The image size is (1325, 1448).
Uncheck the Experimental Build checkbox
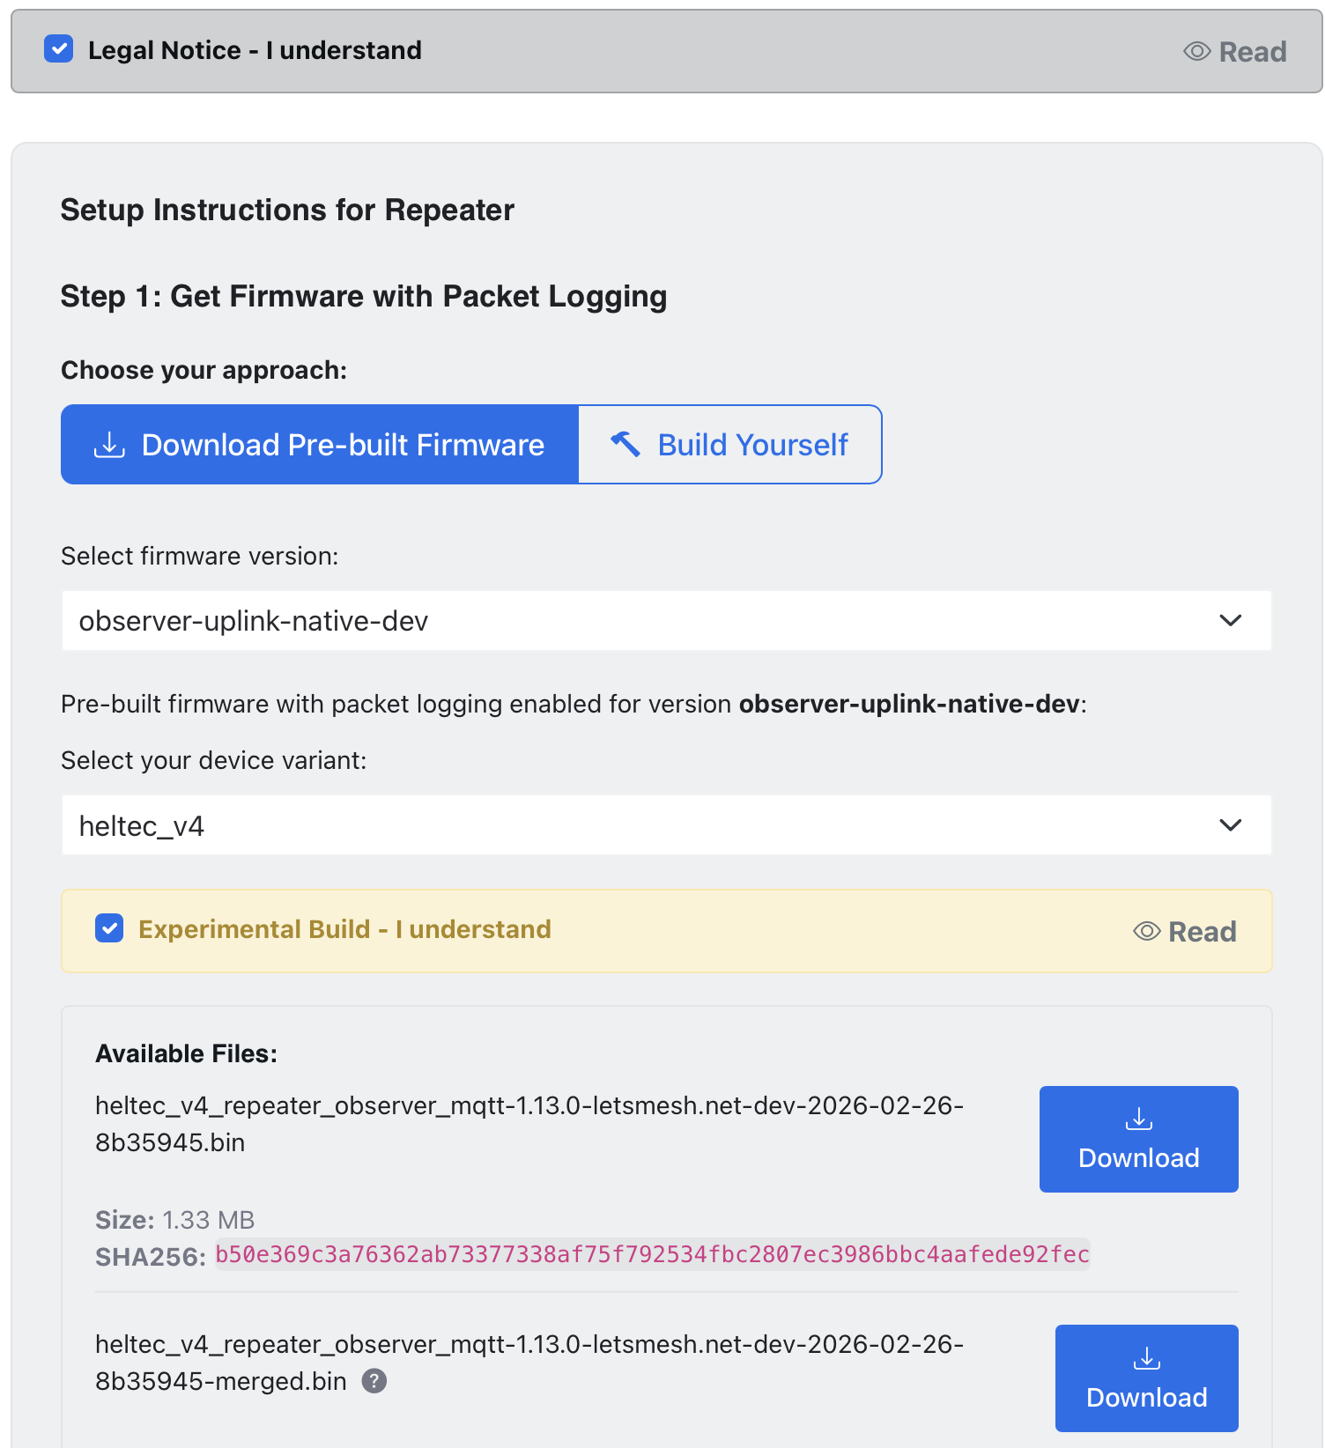point(109,928)
